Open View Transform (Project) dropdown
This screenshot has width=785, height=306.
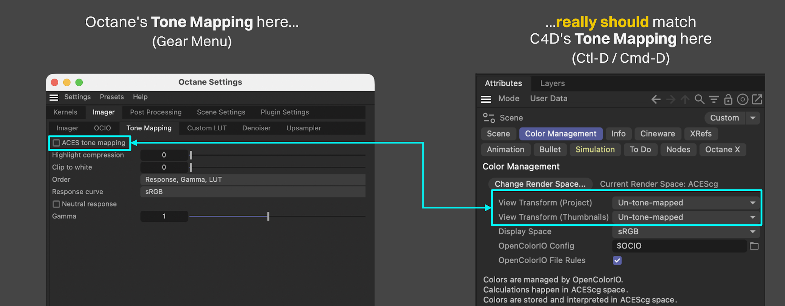point(686,203)
